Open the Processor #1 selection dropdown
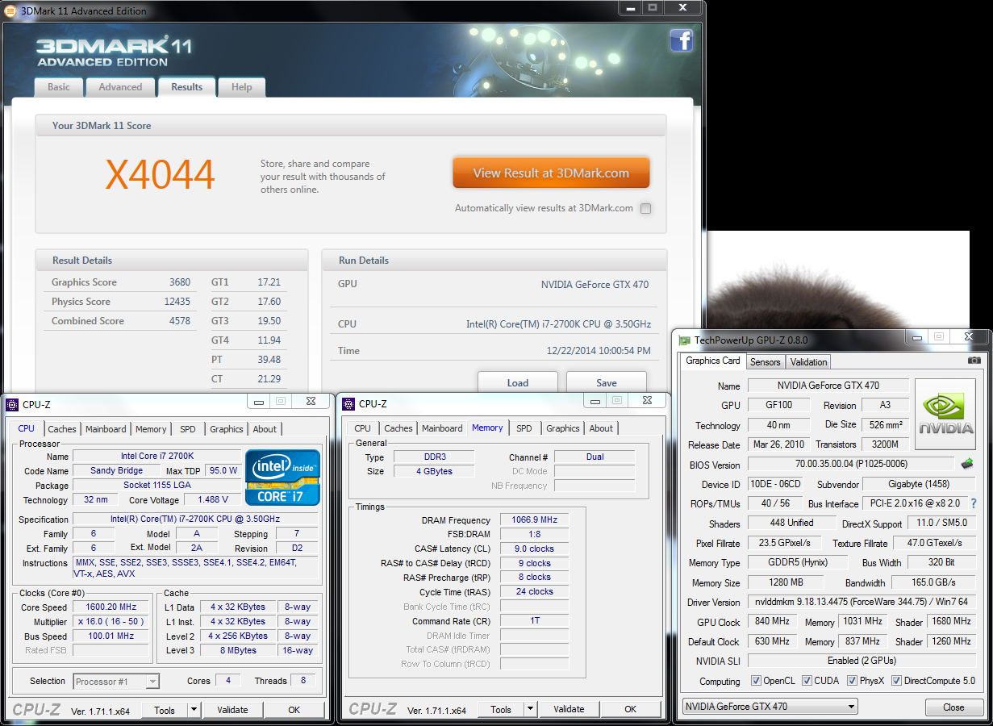Viewport: 993px width, 726px height. click(x=116, y=682)
